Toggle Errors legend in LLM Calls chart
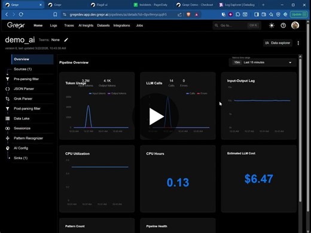 click(x=202, y=93)
